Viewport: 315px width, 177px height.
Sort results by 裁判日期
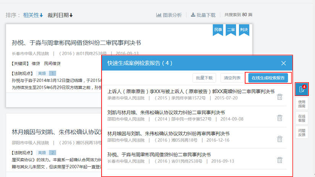tap(60, 15)
